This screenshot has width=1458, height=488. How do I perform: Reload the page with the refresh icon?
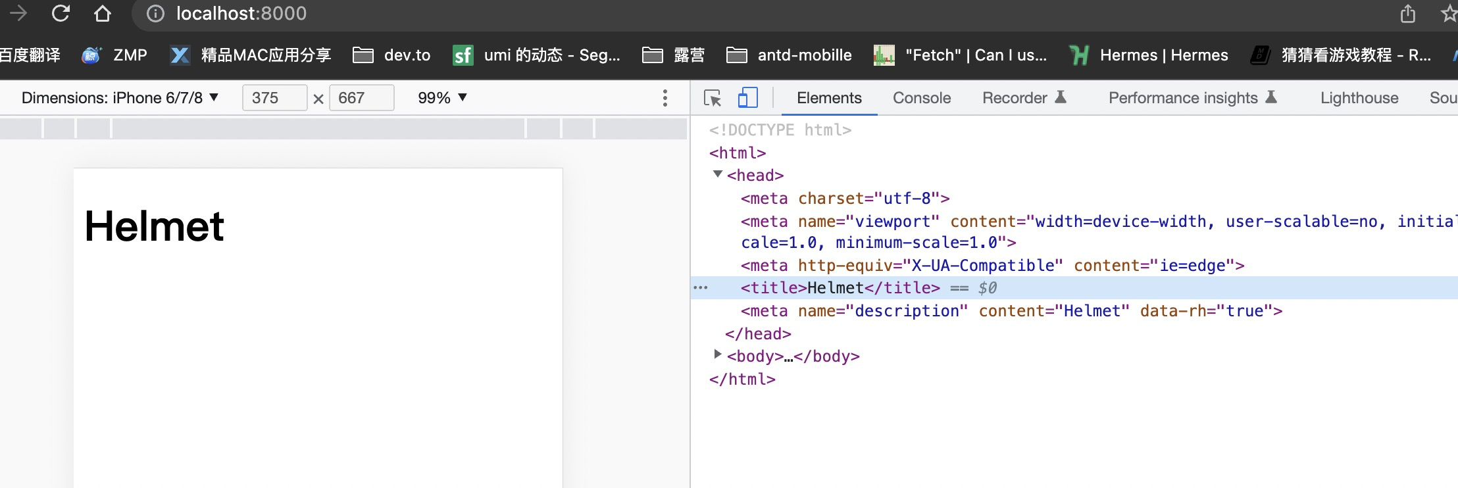point(61,13)
